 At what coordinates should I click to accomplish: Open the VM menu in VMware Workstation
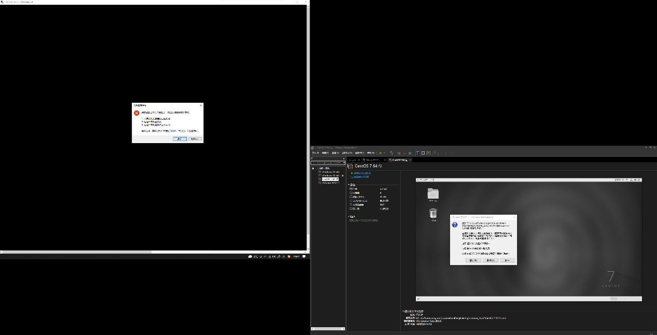(x=347, y=153)
